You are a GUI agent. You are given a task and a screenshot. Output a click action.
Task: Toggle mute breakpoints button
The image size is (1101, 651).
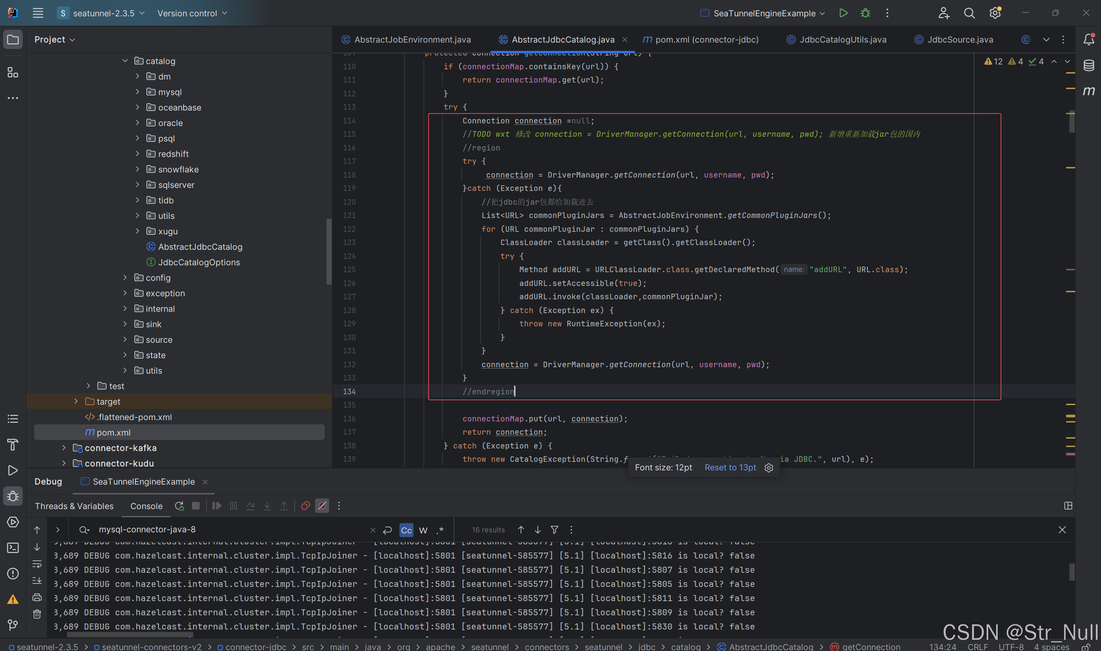[322, 506]
